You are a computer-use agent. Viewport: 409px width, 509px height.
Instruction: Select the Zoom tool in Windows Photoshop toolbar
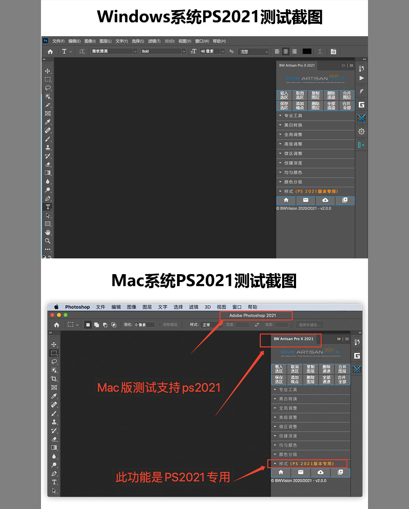point(48,241)
